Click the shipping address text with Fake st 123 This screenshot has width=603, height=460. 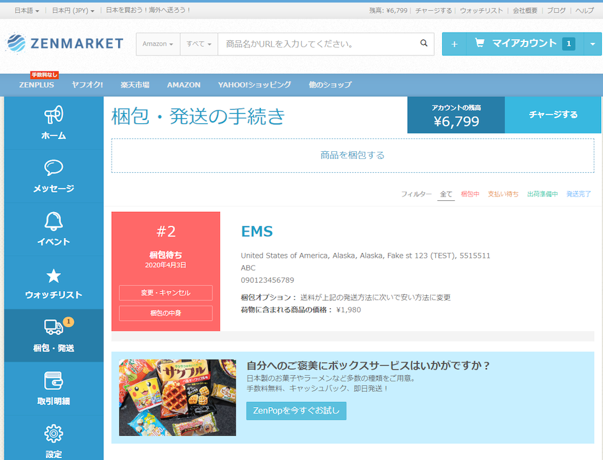tap(366, 256)
